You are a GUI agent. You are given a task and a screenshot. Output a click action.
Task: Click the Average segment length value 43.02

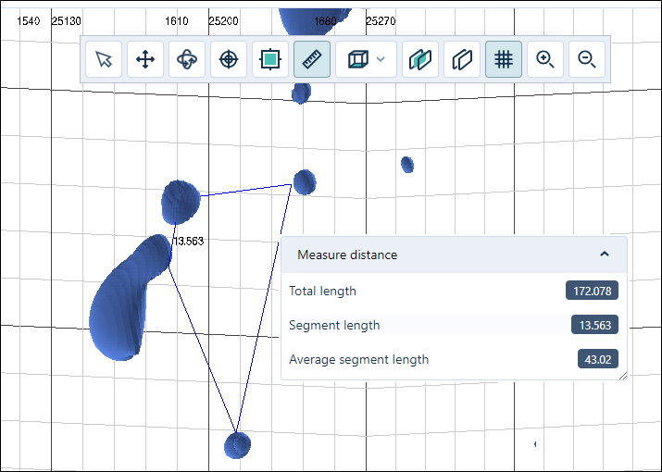coord(598,359)
